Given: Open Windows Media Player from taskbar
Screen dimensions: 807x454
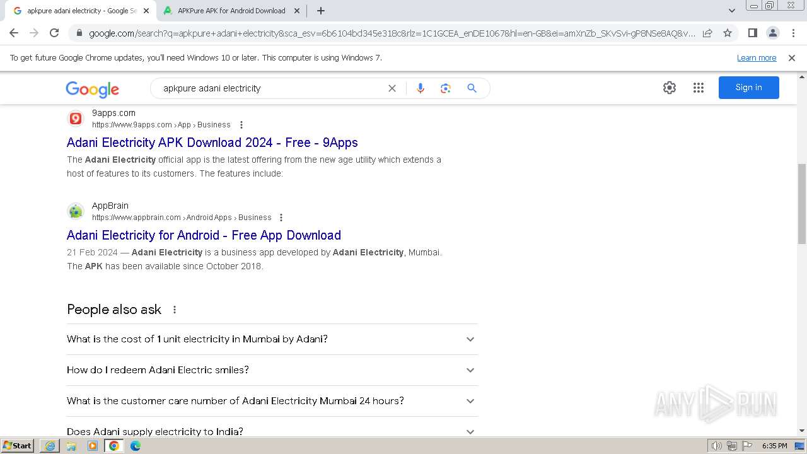Looking at the screenshot, I should (93, 446).
